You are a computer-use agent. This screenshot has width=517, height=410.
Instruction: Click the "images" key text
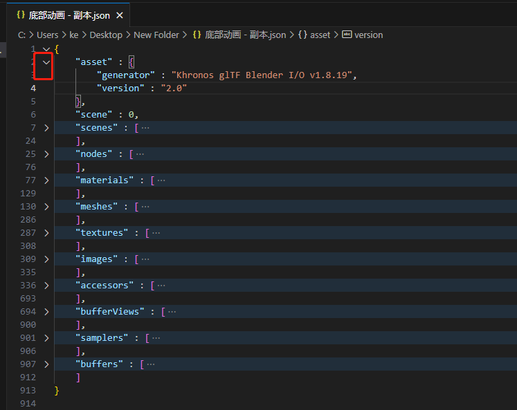(x=96, y=259)
